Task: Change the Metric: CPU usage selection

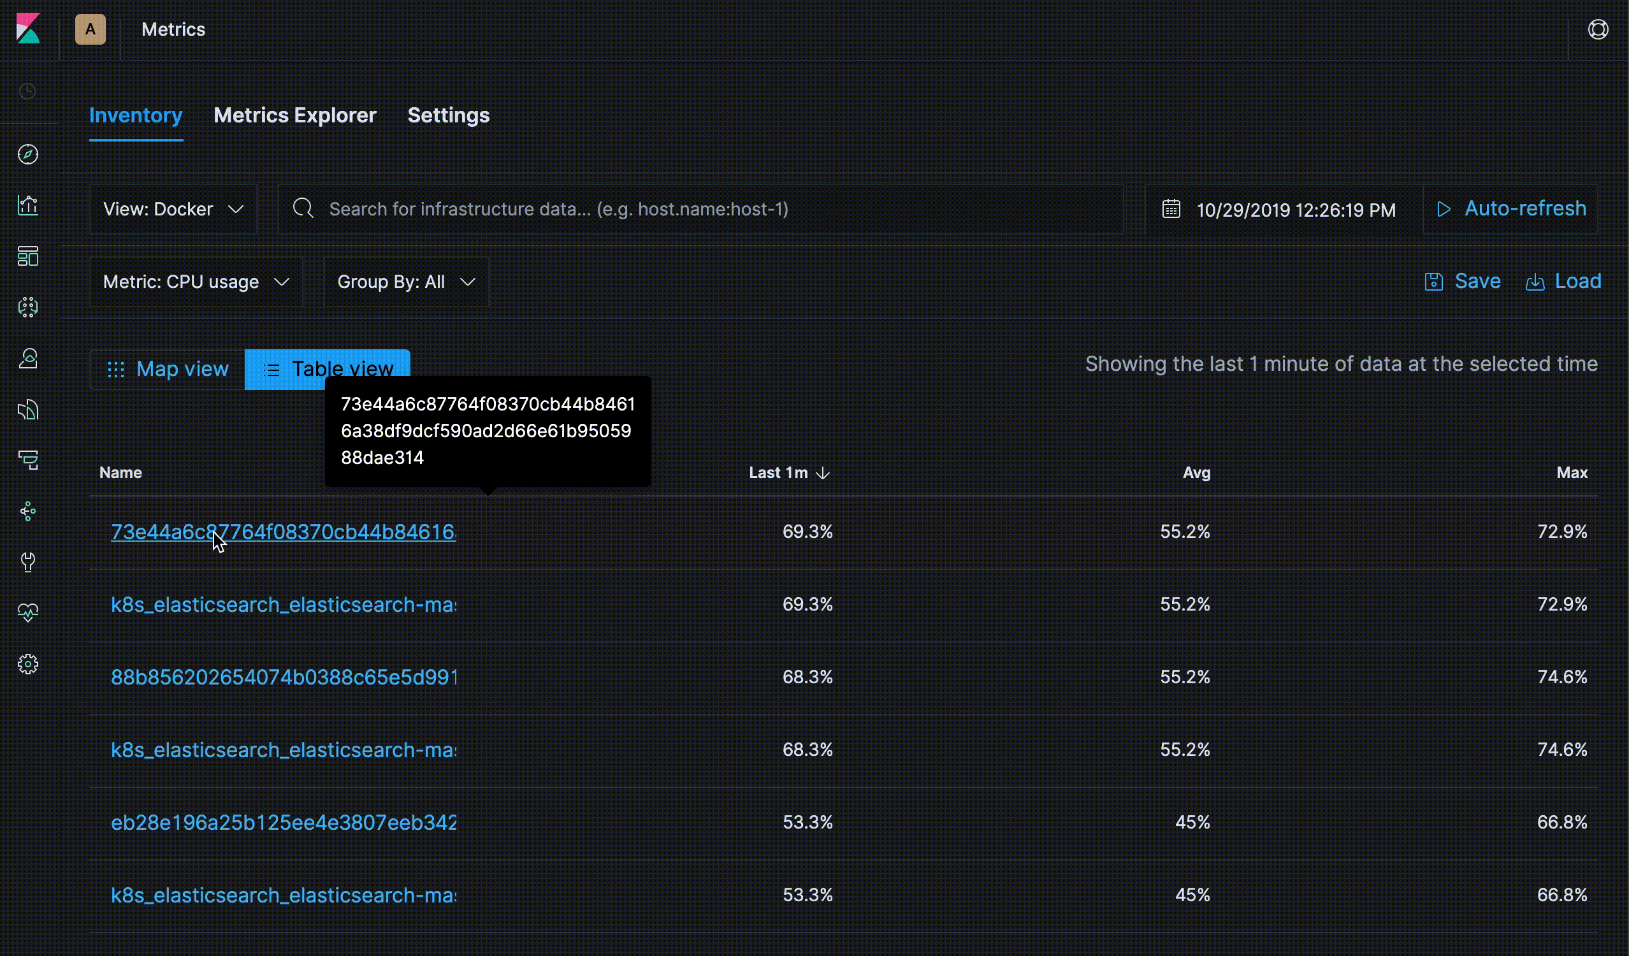Action: click(x=196, y=282)
